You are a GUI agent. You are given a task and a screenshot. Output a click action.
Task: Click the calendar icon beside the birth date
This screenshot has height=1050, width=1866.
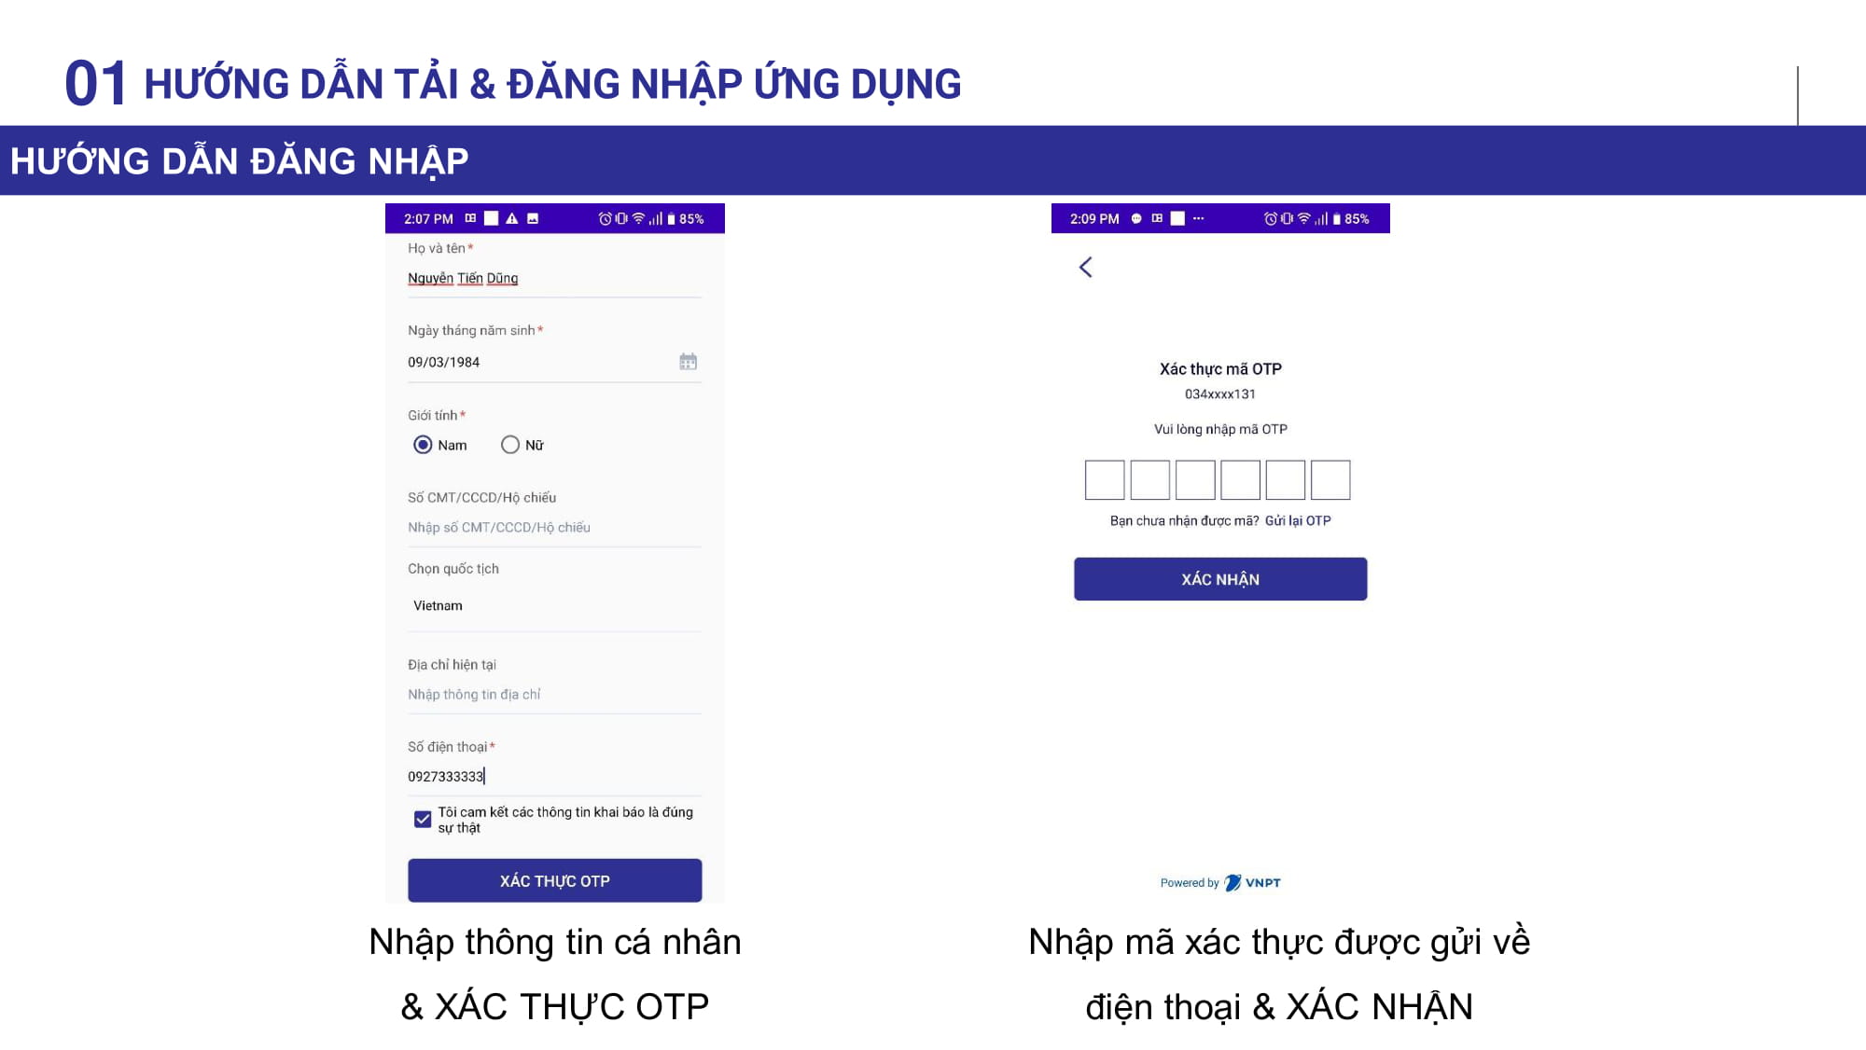[x=688, y=362]
